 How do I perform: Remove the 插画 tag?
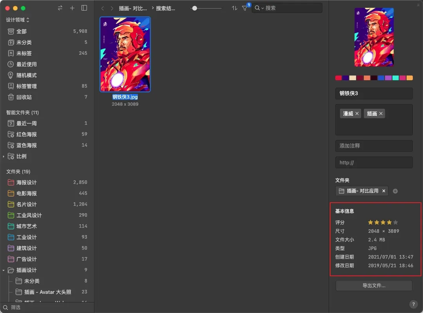click(381, 113)
